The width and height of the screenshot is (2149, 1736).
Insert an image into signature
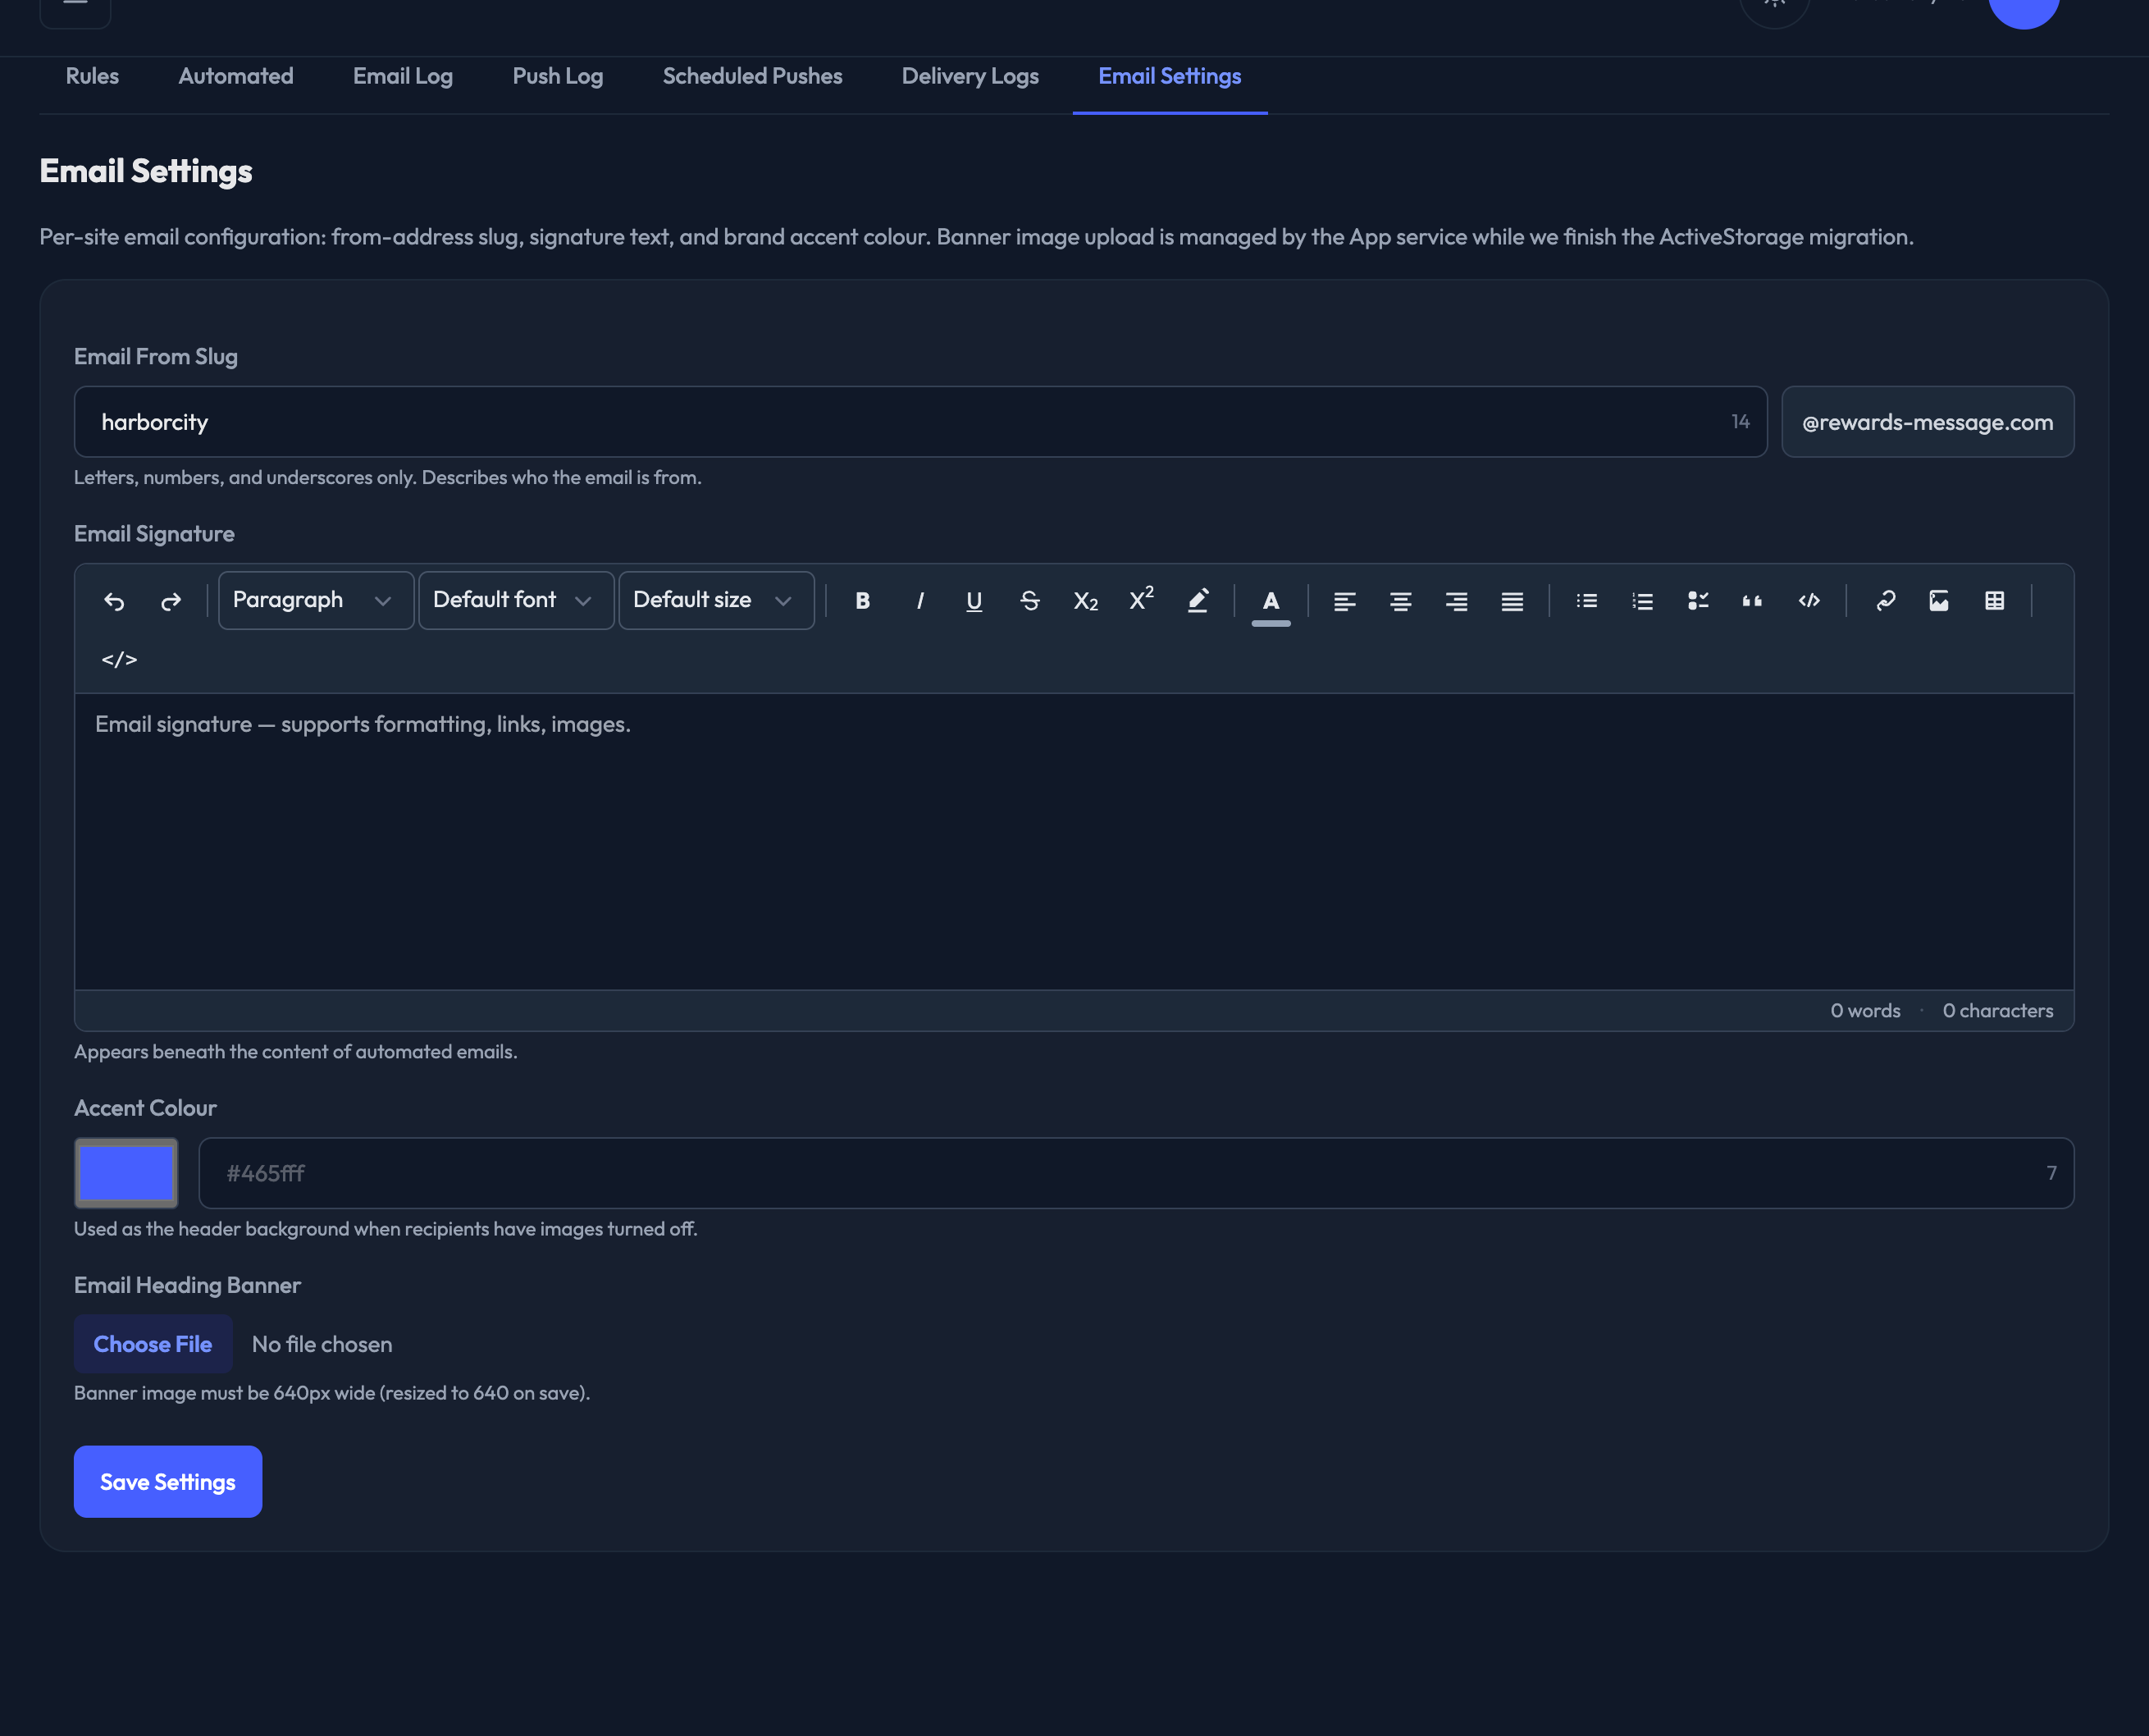[1939, 601]
